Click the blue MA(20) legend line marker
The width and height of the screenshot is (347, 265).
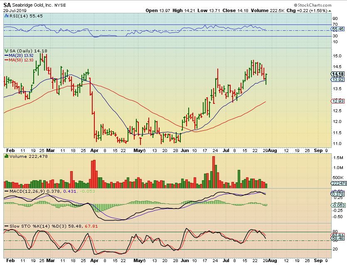(x=7, y=56)
